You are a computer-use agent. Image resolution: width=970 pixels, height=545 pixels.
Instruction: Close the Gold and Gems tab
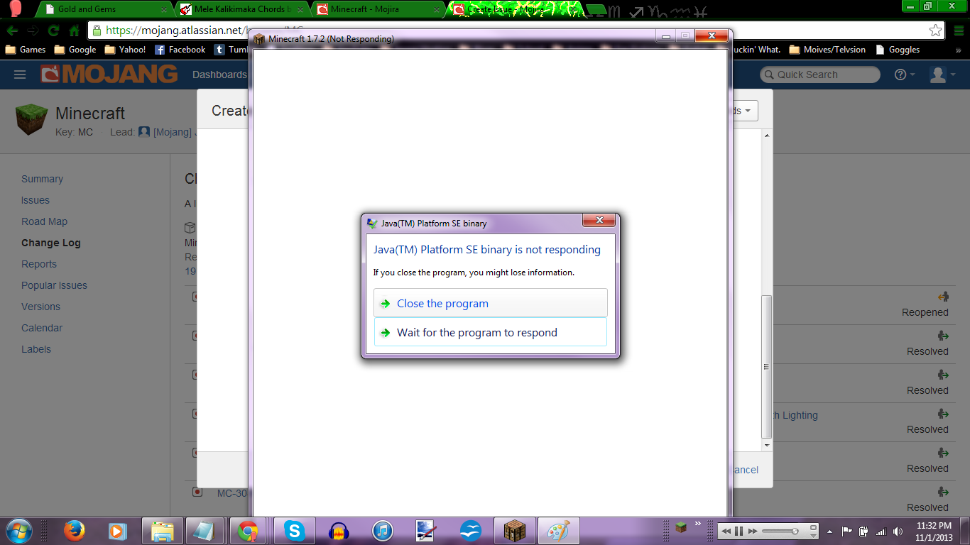click(165, 10)
